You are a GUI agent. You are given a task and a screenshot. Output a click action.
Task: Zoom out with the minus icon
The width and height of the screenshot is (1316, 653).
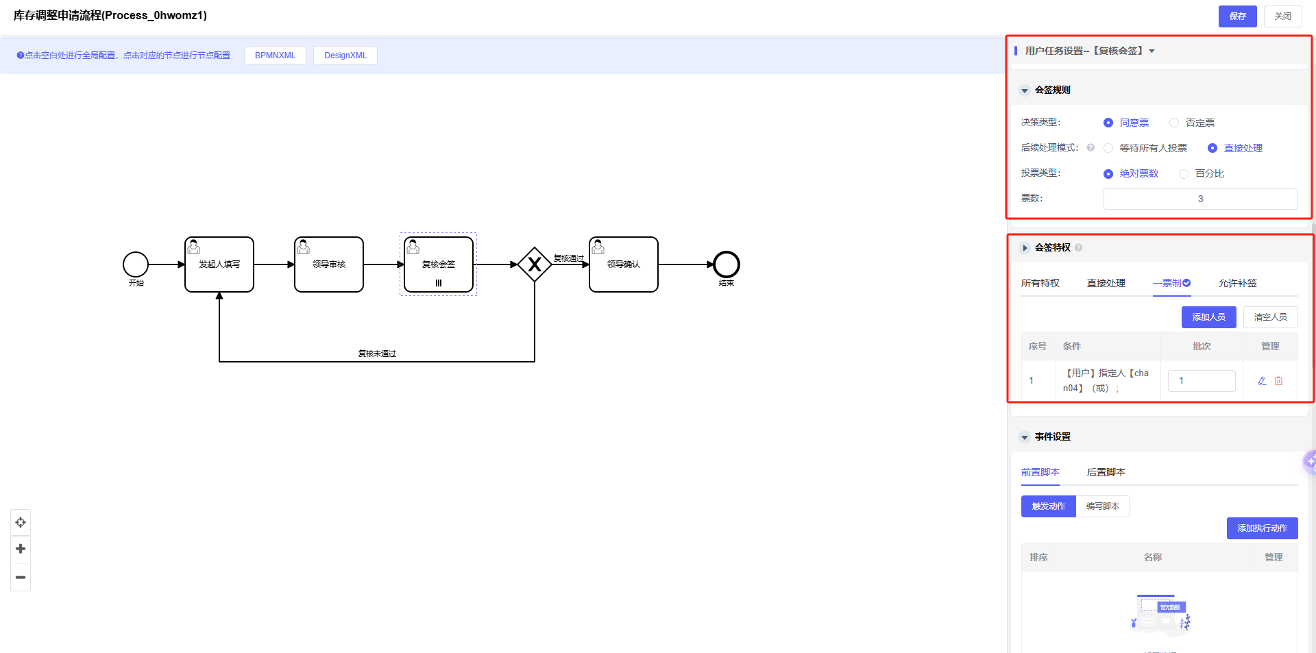21,578
